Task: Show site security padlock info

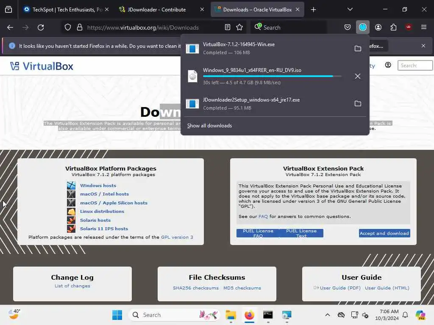Action: pyautogui.click(x=80, y=28)
